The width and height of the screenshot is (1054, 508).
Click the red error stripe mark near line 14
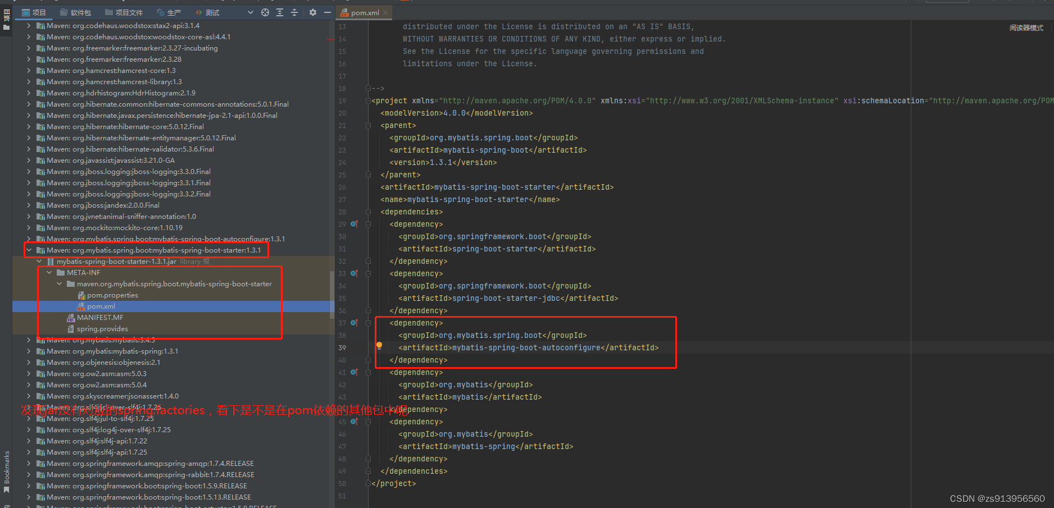point(330,39)
